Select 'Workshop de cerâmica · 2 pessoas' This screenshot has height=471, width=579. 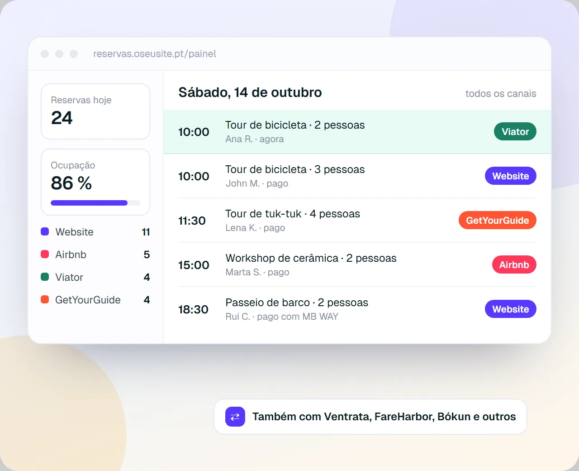(x=311, y=258)
